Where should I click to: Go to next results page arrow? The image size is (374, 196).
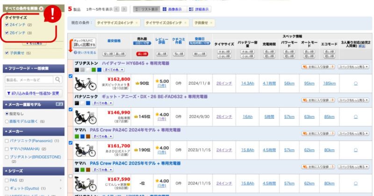[x=124, y=9]
